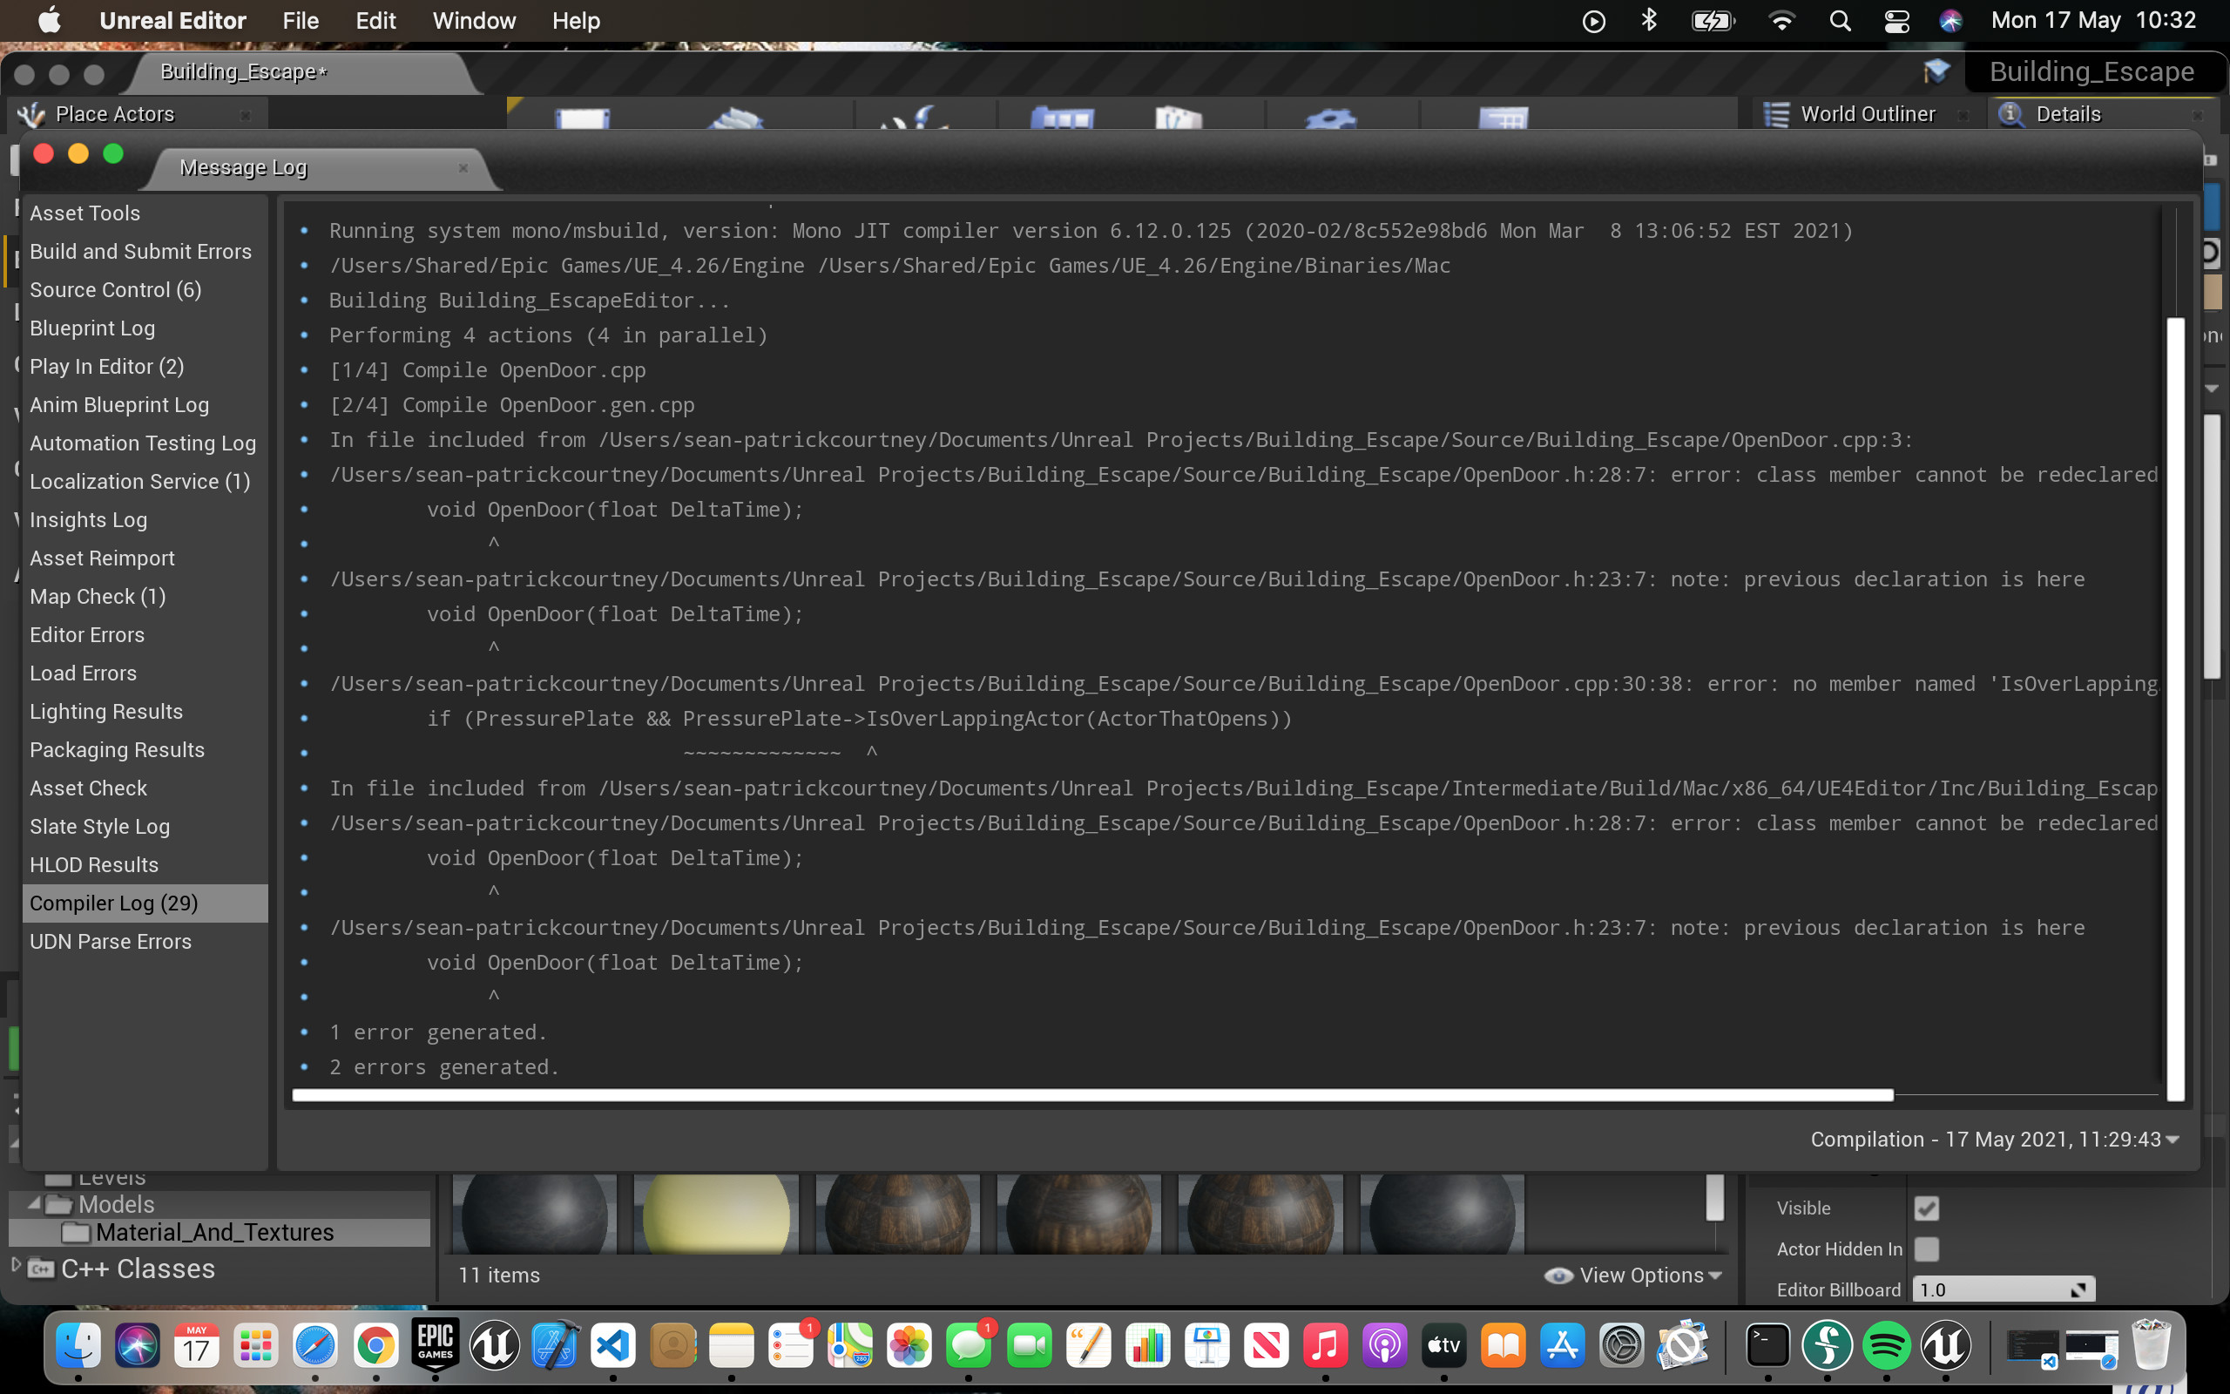Screen dimensions: 2230x1394
Task: Open Spotlight search from the menu bar
Action: pos(1839,20)
